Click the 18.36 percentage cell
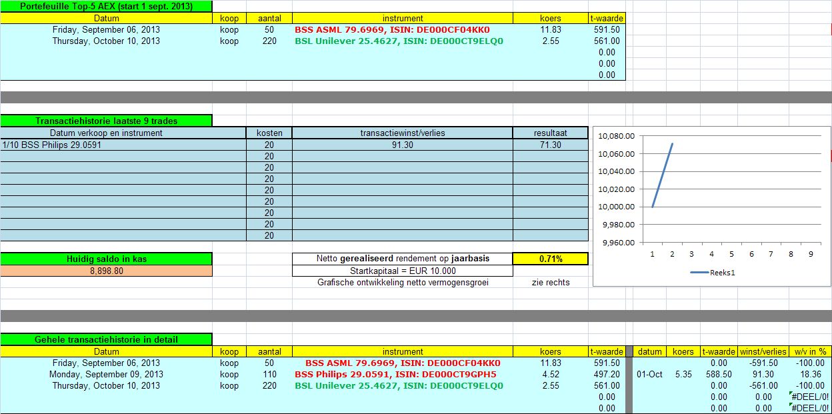 [813, 374]
